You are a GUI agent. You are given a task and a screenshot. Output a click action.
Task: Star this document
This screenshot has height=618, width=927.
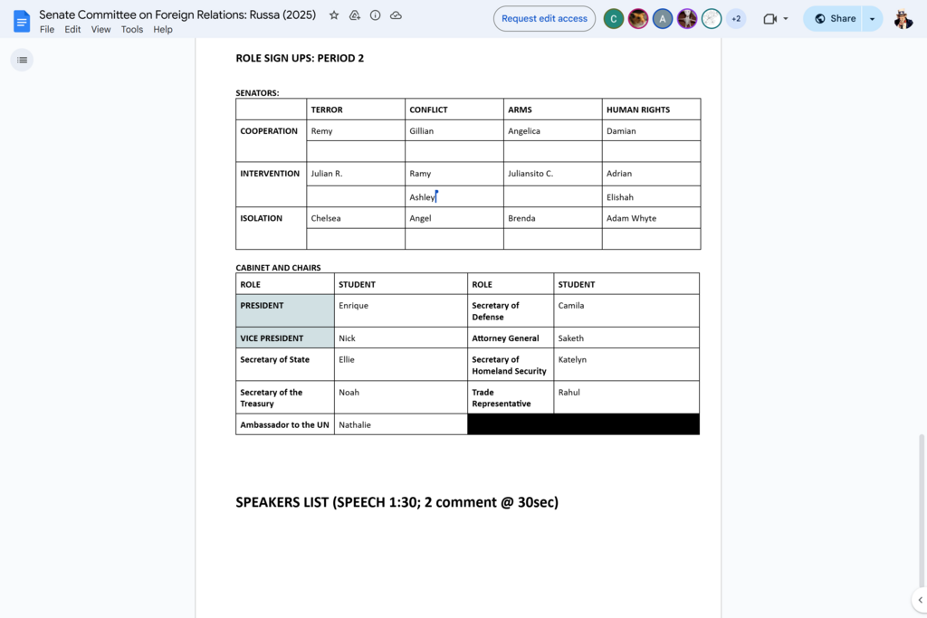[334, 15]
